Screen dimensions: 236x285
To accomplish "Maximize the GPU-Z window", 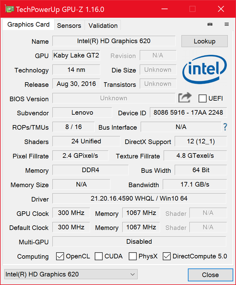I will point(192,9).
